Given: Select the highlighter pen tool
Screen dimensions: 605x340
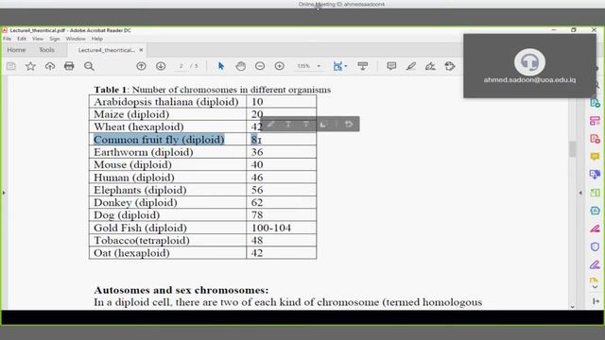Looking at the screenshot, I should tap(411, 66).
